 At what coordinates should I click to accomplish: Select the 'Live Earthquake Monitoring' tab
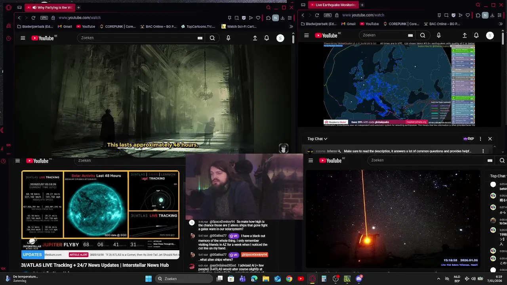[x=333, y=5]
